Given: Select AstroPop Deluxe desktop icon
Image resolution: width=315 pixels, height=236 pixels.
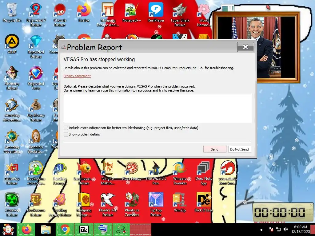Looking at the screenshot, I should [12, 173].
